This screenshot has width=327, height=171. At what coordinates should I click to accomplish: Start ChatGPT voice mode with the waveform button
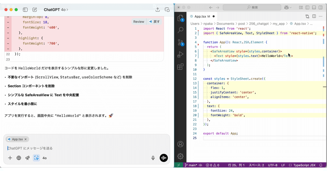coord(163,158)
